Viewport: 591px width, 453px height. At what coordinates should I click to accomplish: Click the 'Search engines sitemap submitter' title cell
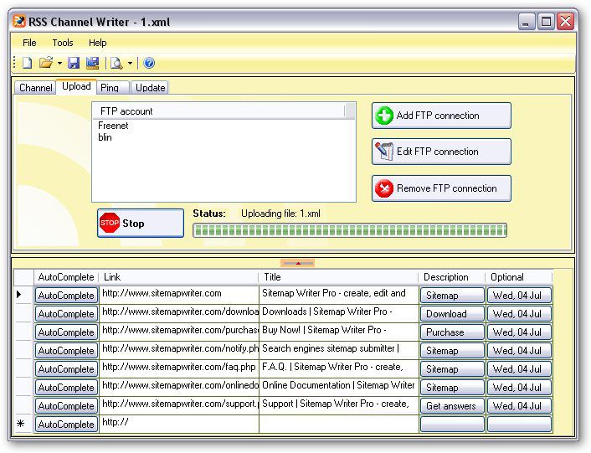(x=339, y=351)
